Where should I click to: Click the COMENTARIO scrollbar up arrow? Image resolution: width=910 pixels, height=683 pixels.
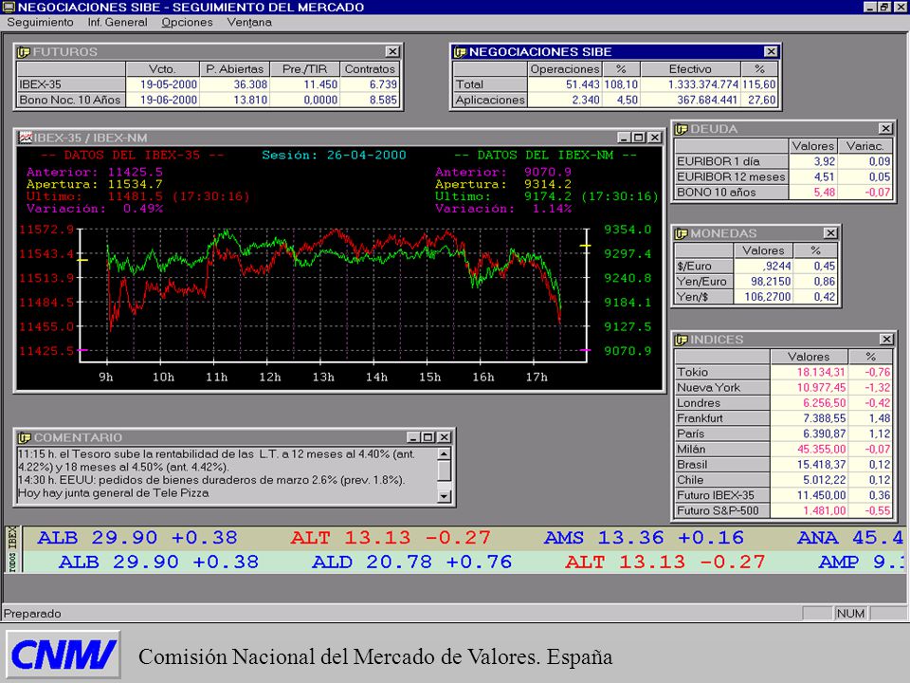pos(444,454)
